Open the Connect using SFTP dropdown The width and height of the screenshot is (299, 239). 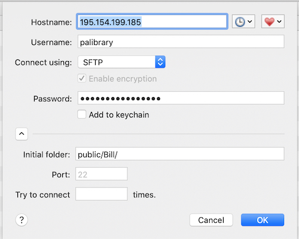click(121, 62)
